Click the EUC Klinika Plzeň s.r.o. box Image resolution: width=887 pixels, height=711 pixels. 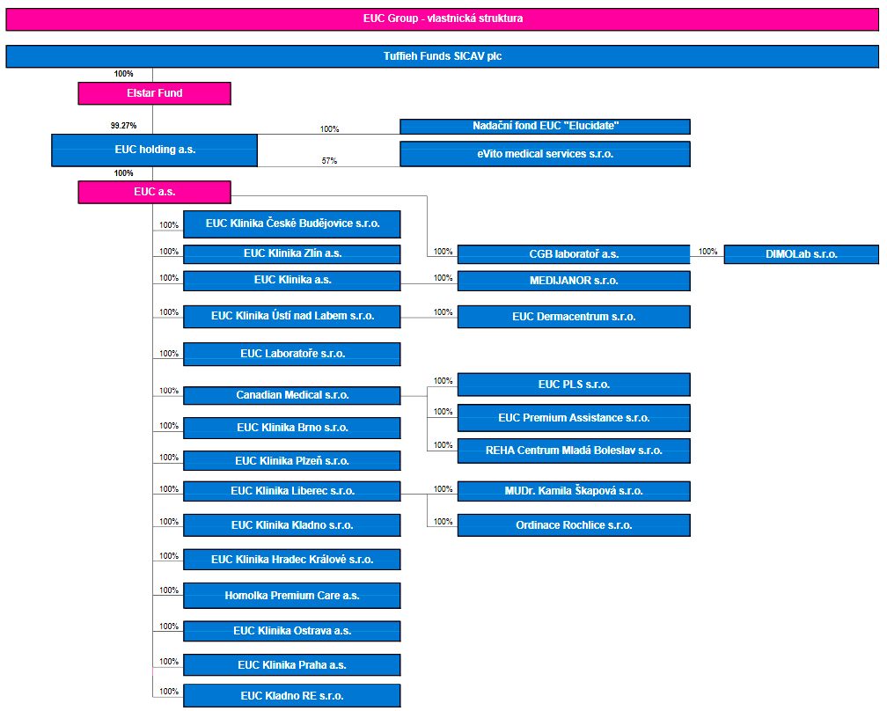pyautogui.click(x=292, y=460)
